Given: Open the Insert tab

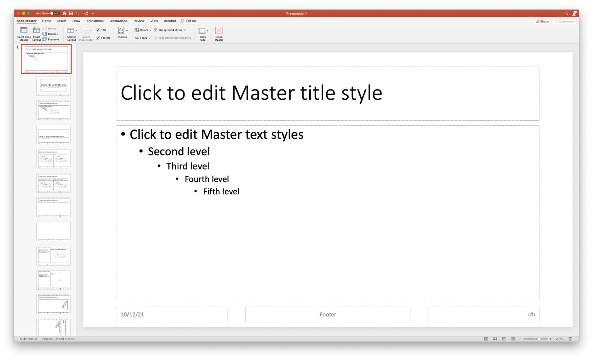Looking at the screenshot, I should 62,21.
